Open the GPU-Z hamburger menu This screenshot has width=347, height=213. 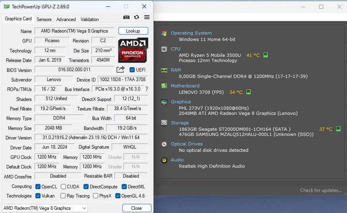coord(147,17)
